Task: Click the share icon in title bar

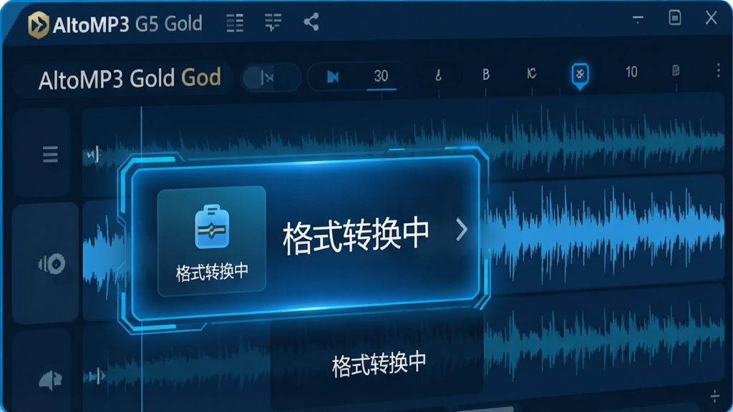Action: click(x=311, y=21)
